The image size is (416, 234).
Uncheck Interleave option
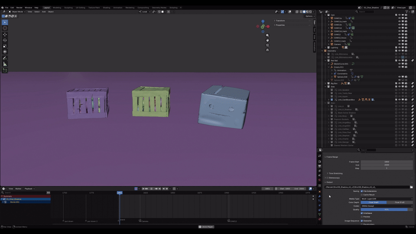[361, 213]
